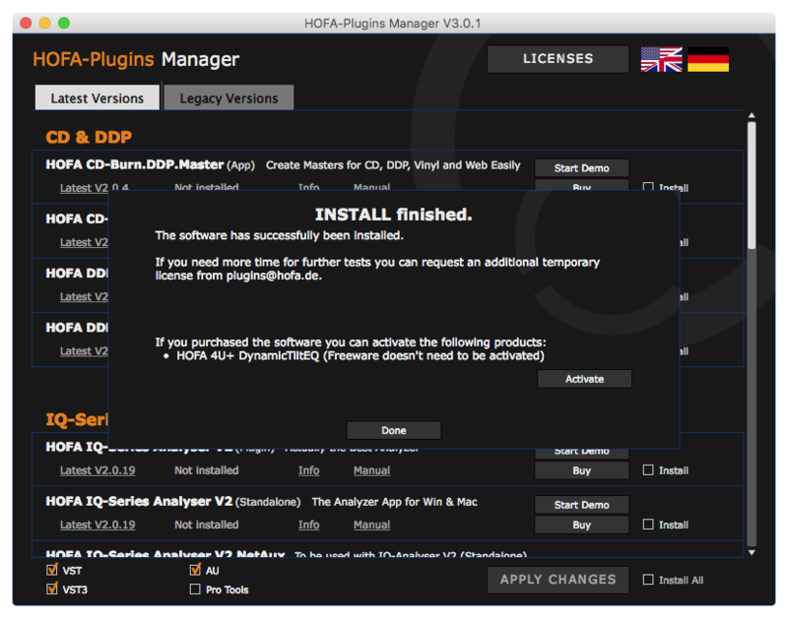Tick Install for HOFA CD-Burn.DDP.Master
The image size is (788, 621).
(648, 187)
